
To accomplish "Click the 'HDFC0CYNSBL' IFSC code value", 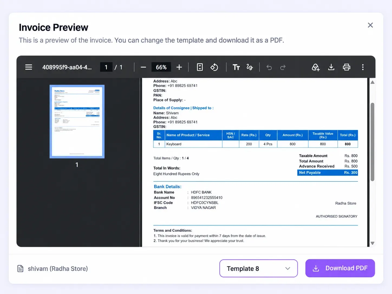I will pos(205,202).
